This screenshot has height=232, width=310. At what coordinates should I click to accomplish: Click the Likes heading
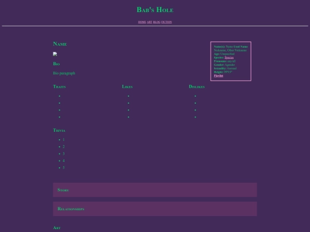[x=127, y=86]
